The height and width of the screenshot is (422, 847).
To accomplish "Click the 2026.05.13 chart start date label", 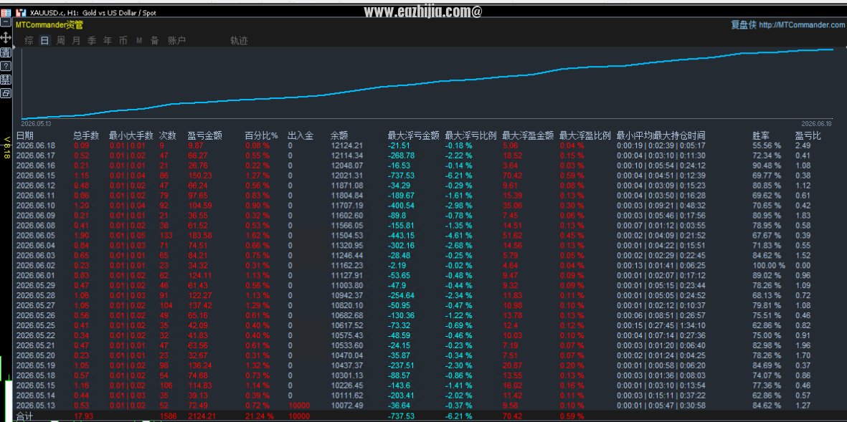I will pos(36,123).
